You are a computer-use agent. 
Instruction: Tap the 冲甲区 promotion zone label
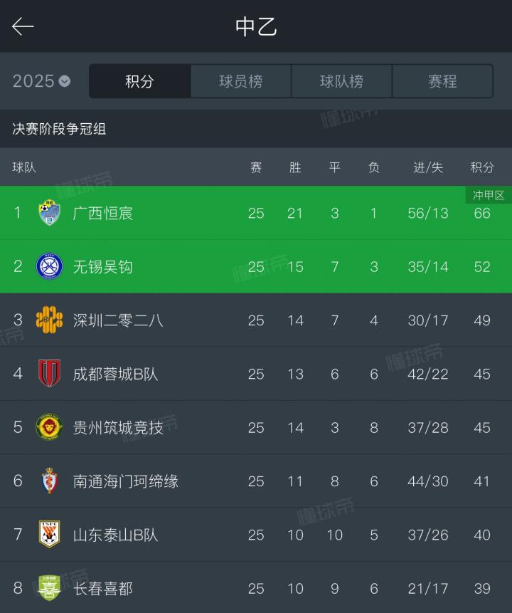click(489, 195)
